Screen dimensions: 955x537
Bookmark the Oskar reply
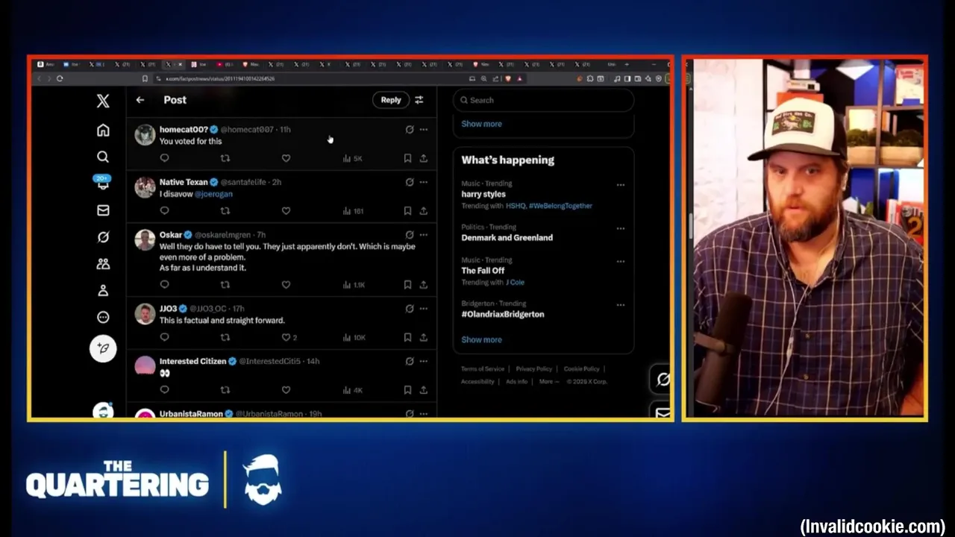[407, 285]
